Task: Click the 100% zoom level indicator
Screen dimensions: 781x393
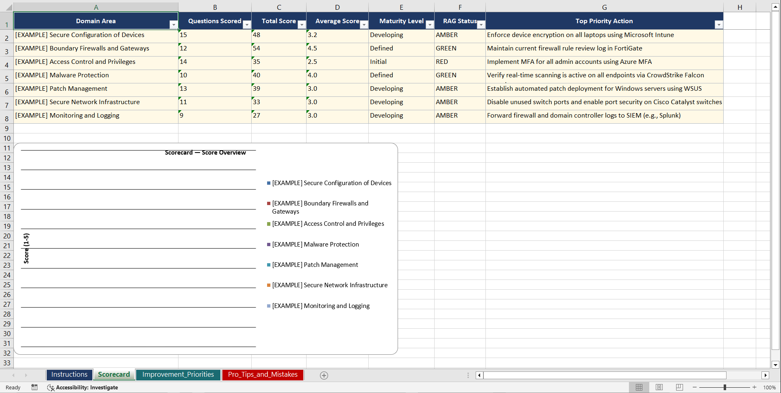Action: [770, 387]
